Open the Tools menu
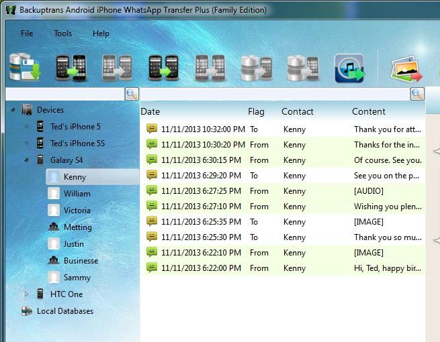 [63, 34]
